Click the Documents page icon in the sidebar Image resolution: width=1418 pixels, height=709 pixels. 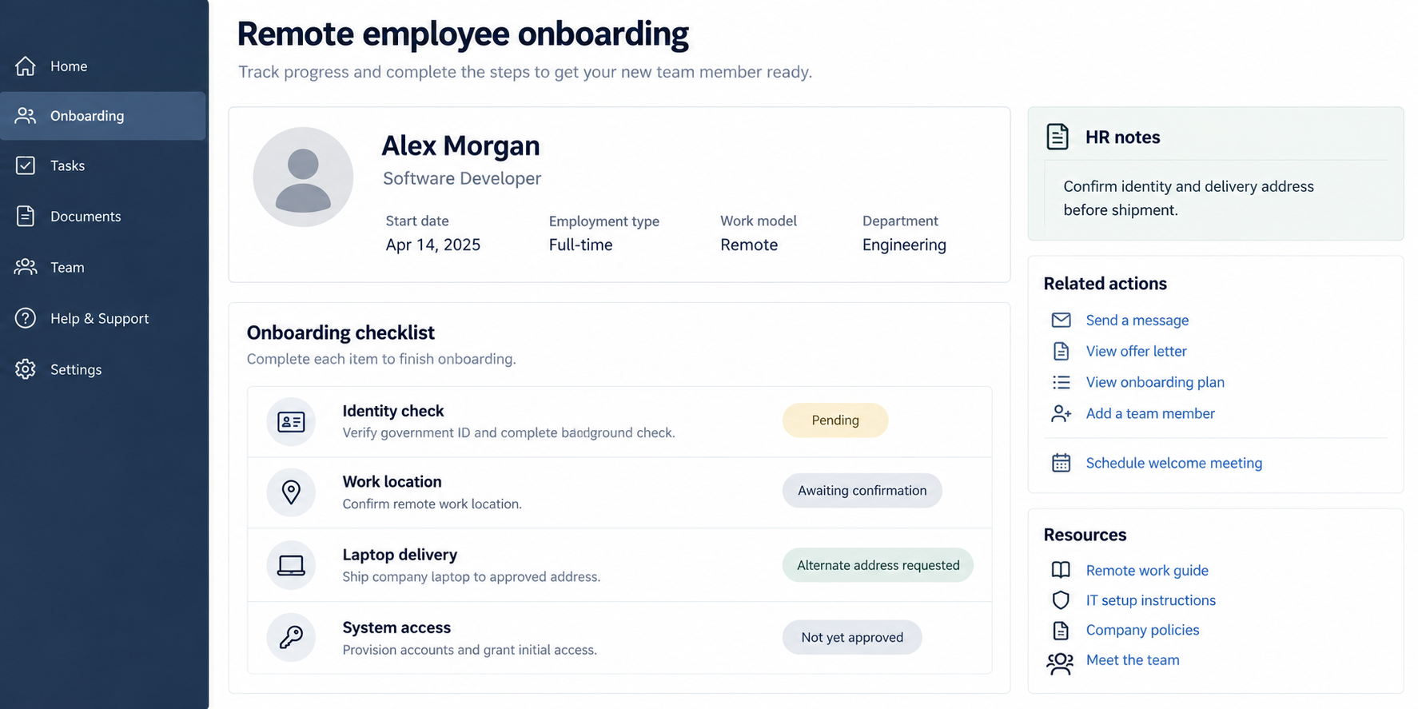coord(26,216)
